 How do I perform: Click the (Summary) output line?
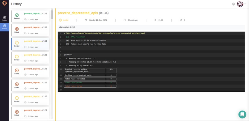point(68,55)
